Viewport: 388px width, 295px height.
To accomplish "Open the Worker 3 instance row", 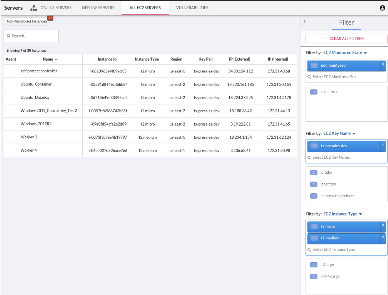I will click(150, 137).
